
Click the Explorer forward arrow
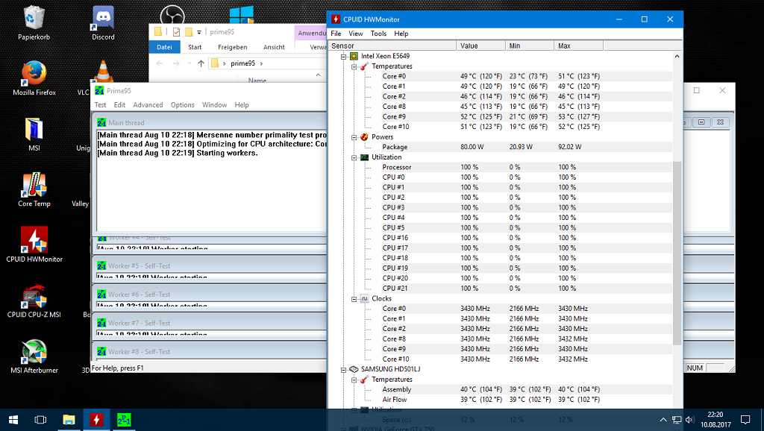coord(176,63)
